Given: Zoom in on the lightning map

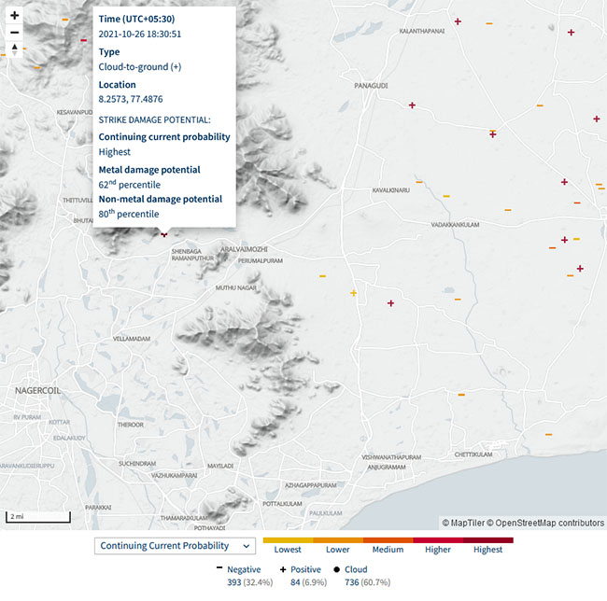Looking at the screenshot, I should pyautogui.click(x=15, y=16).
